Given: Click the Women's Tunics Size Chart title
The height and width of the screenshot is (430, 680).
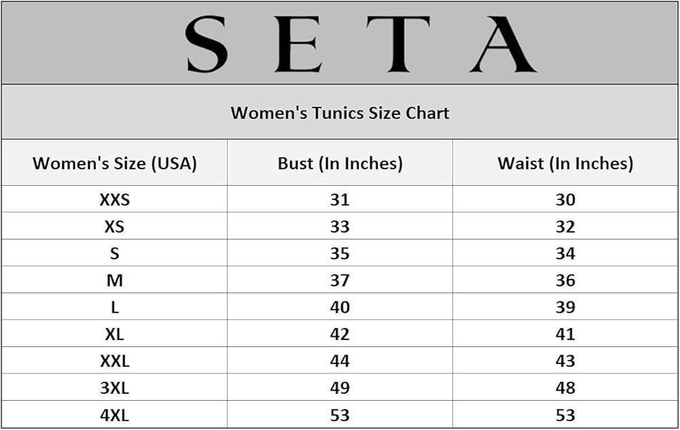Looking at the screenshot, I should pyautogui.click(x=340, y=112).
